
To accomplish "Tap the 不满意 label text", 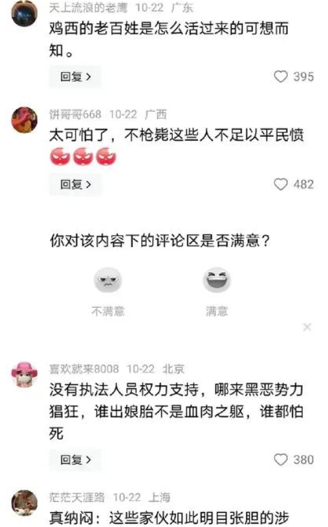I will (107, 311).
